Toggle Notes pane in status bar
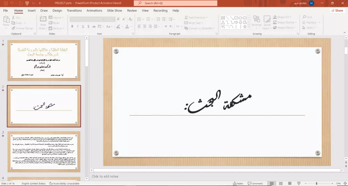Viewport: 348px width, 186px height. point(238,183)
